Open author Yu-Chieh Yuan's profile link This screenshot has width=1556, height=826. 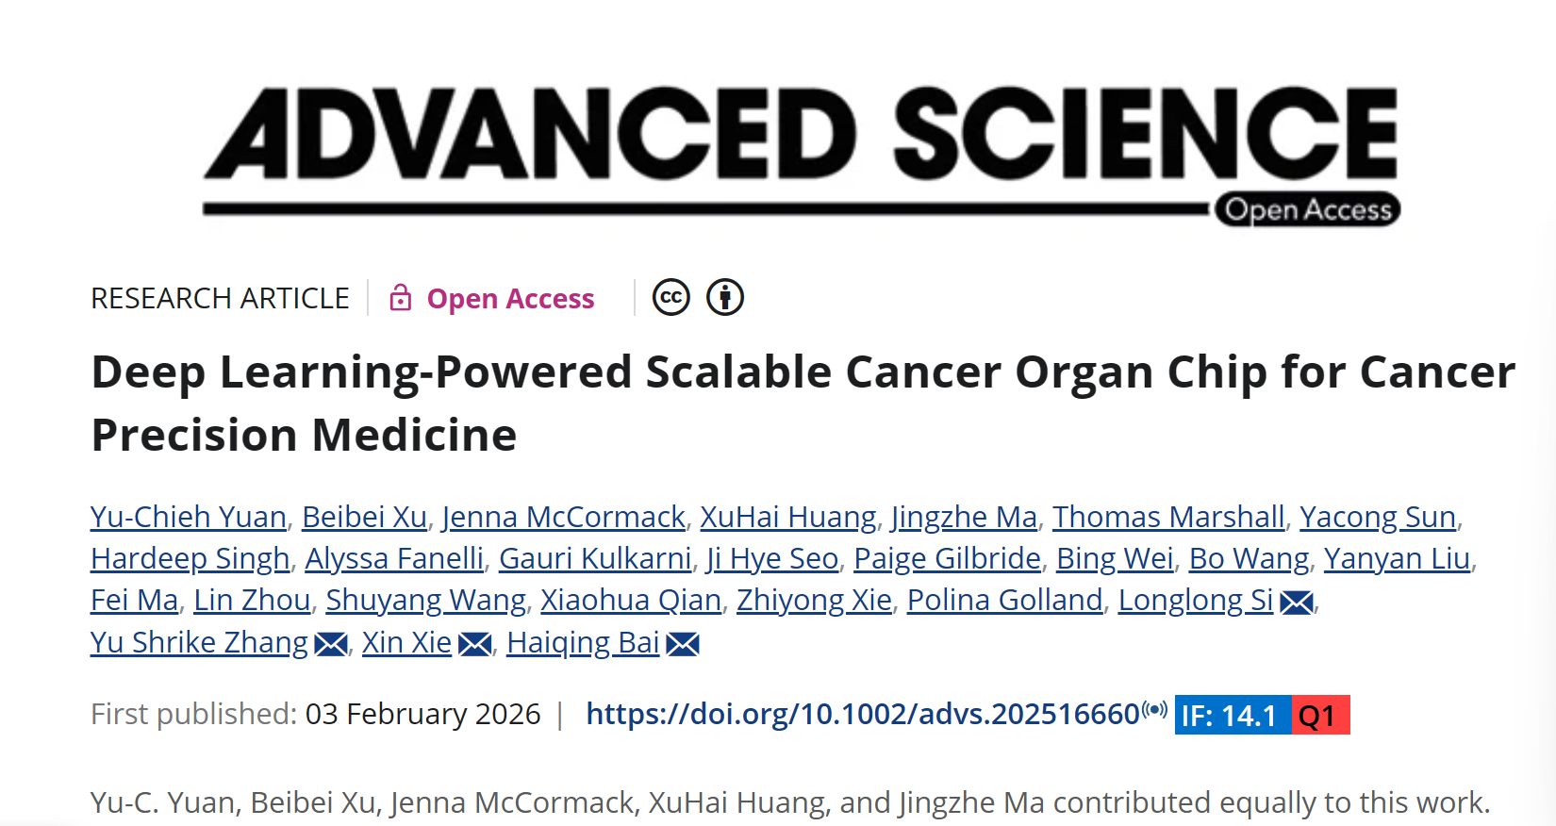coord(189,517)
